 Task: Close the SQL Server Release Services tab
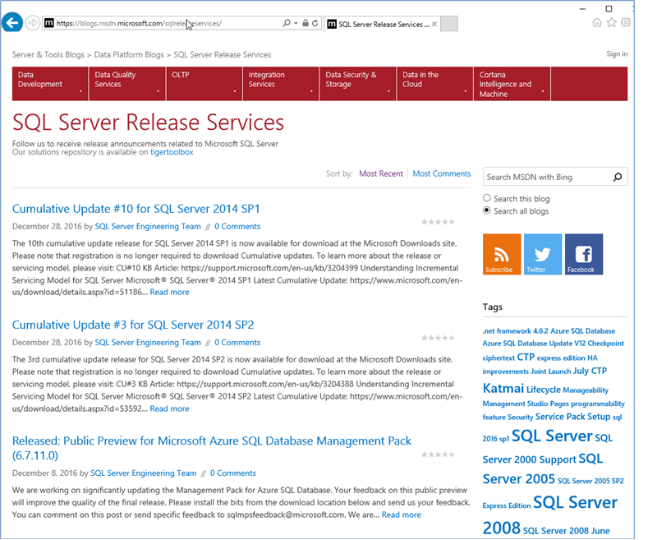click(434, 24)
